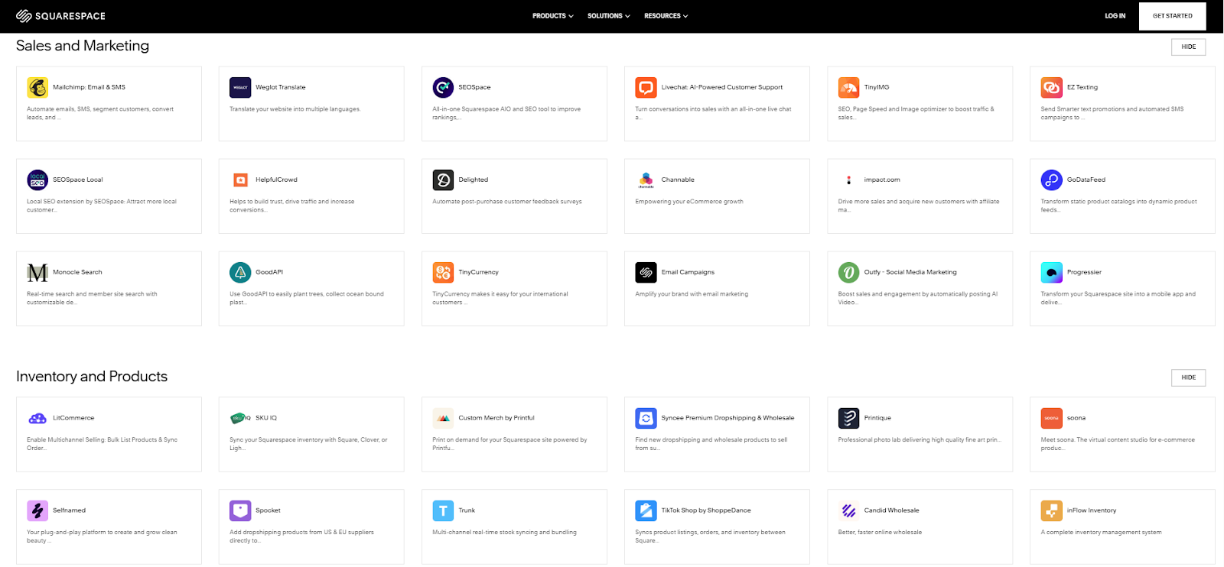Select the Weglot Translate icon
The width and height of the screenshot is (1224, 567).
(240, 88)
